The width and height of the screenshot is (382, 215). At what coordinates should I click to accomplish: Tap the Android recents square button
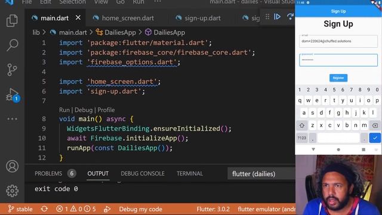[x=363, y=149]
